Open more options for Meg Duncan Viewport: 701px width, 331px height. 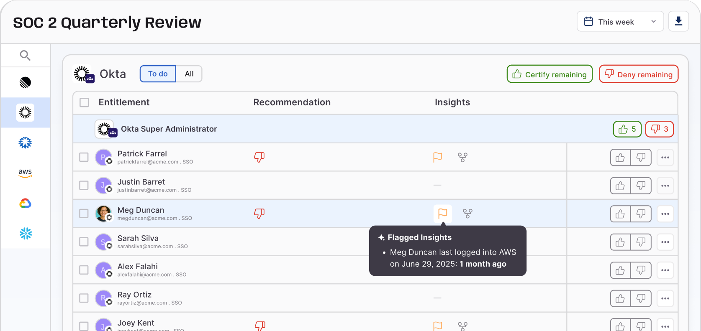coord(665,214)
